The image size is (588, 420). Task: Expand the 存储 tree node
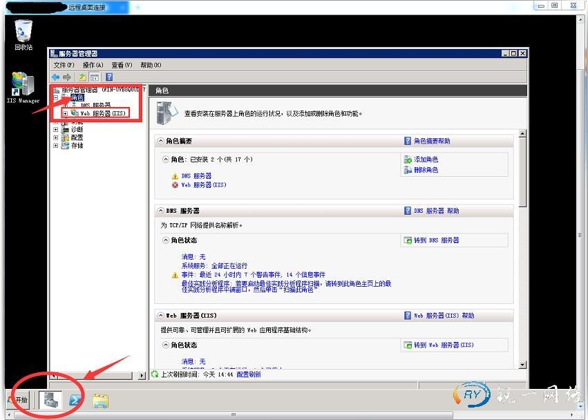pos(56,146)
